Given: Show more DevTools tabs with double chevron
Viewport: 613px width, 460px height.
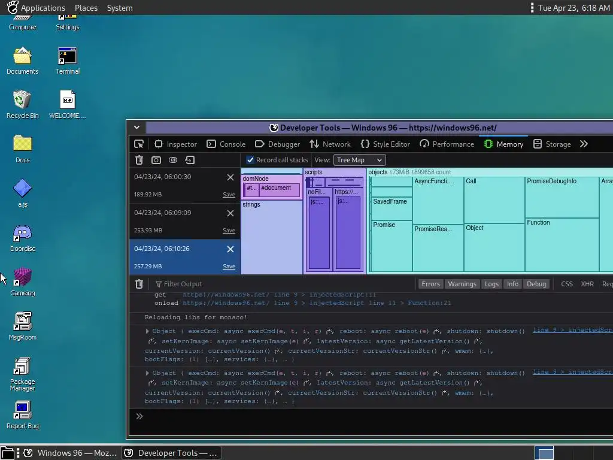Looking at the screenshot, I should [584, 144].
